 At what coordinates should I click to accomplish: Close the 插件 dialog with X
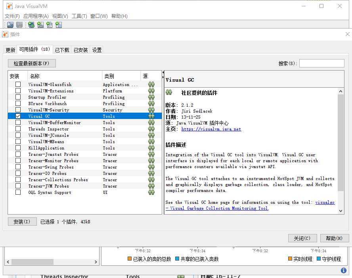pos(348,34)
